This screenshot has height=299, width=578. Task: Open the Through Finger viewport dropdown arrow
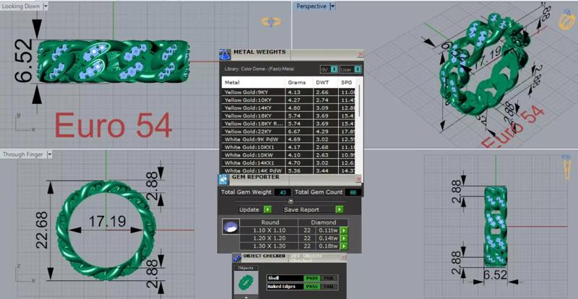tap(49, 155)
